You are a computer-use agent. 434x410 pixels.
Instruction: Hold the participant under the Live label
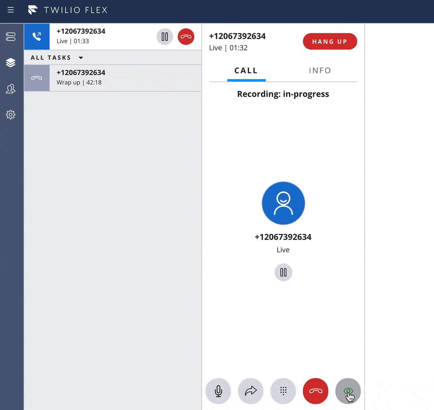tap(283, 272)
